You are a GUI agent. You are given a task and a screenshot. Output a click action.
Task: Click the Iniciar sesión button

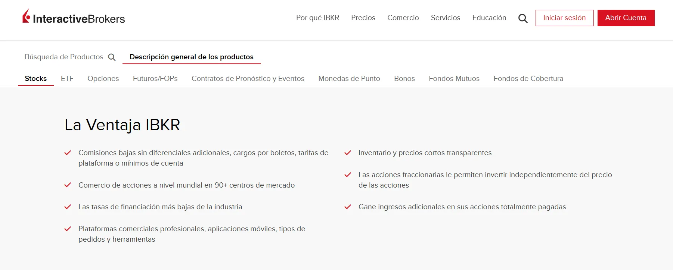pyautogui.click(x=564, y=18)
